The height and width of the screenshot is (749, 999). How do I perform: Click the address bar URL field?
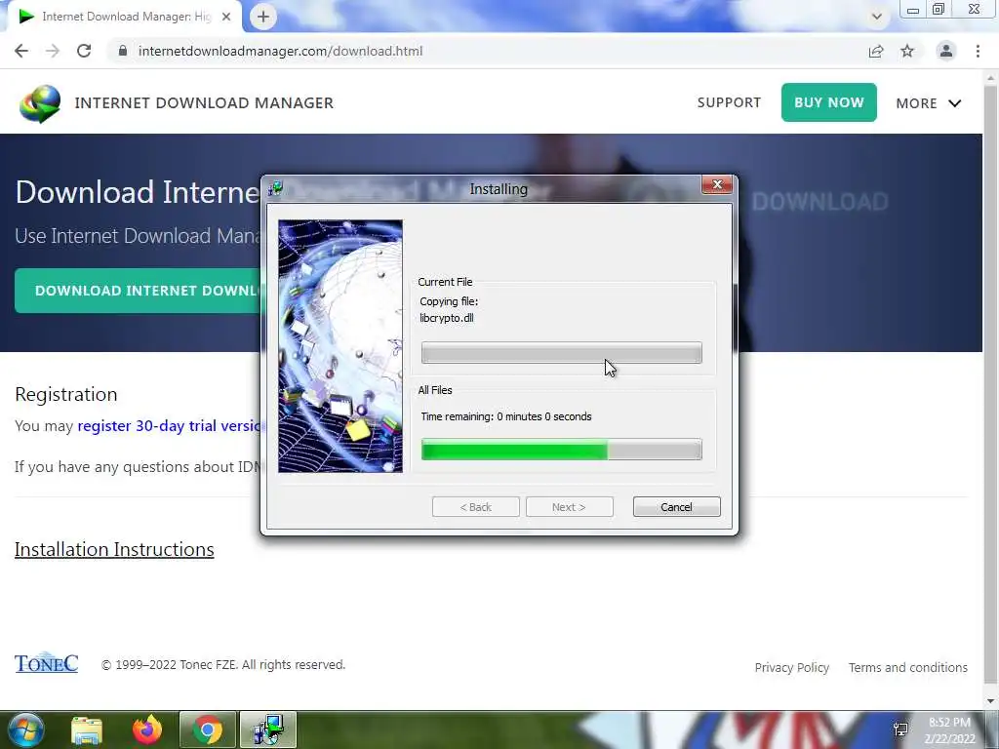click(x=484, y=51)
